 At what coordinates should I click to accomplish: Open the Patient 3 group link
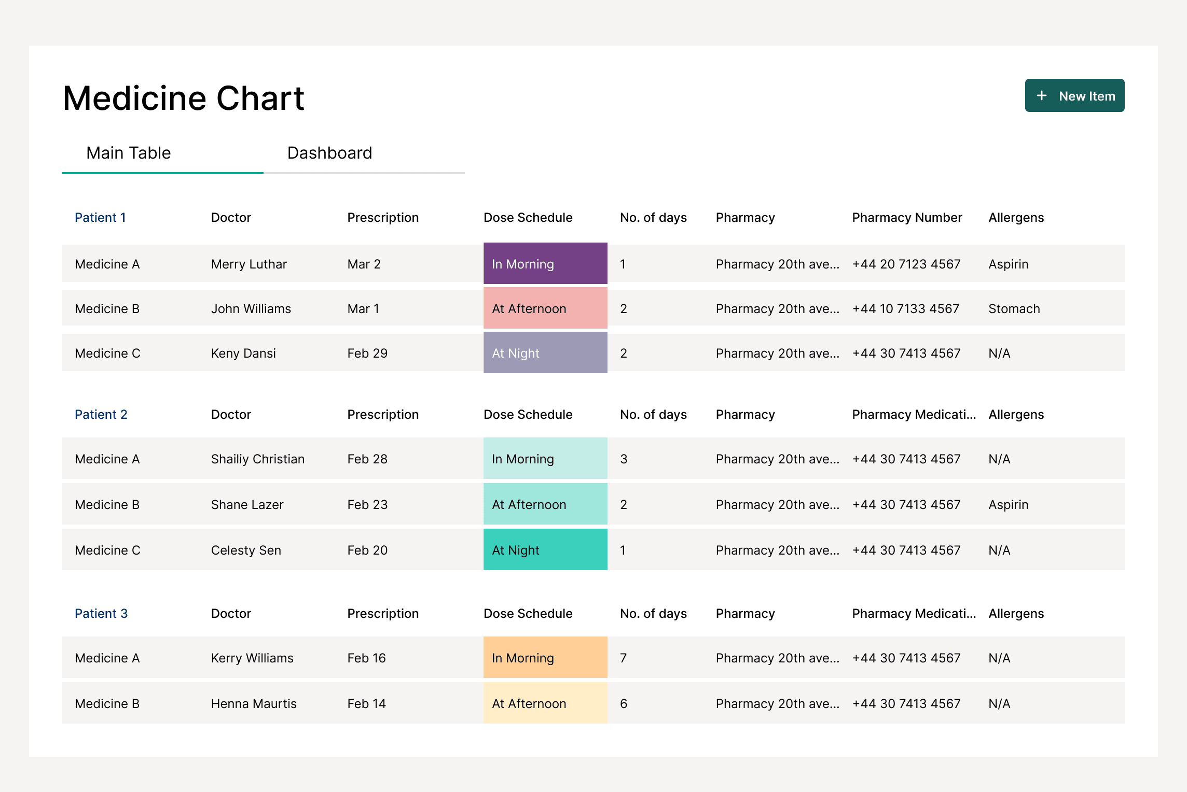pyautogui.click(x=101, y=613)
